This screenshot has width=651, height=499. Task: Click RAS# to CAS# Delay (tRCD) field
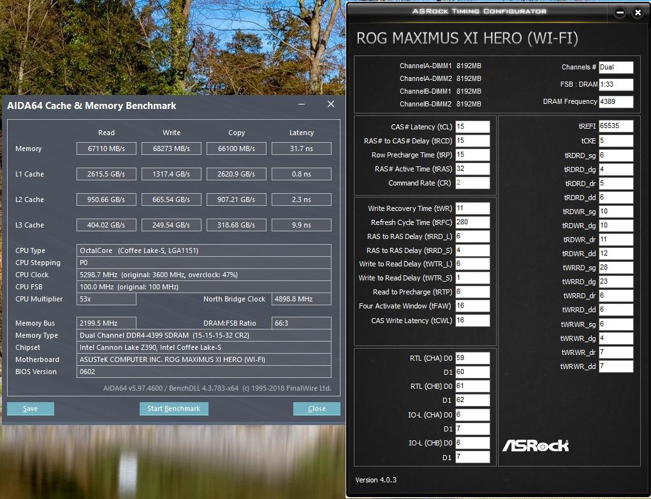click(x=472, y=141)
